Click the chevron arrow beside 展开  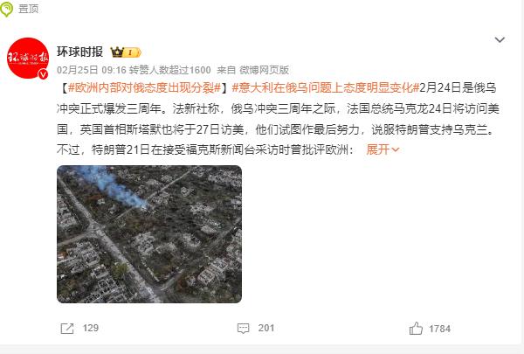coord(395,149)
